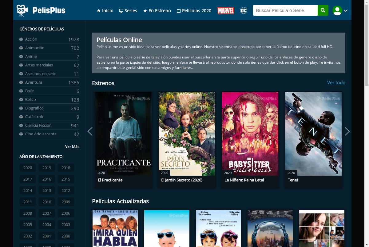
Task: Select release year 2009 button
Action: click(x=66, y=202)
